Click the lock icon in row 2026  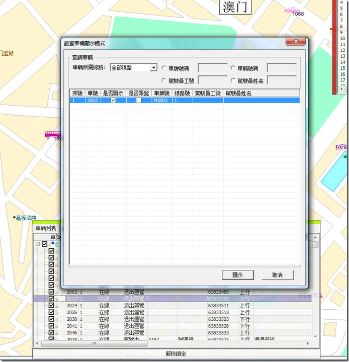(57, 312)
